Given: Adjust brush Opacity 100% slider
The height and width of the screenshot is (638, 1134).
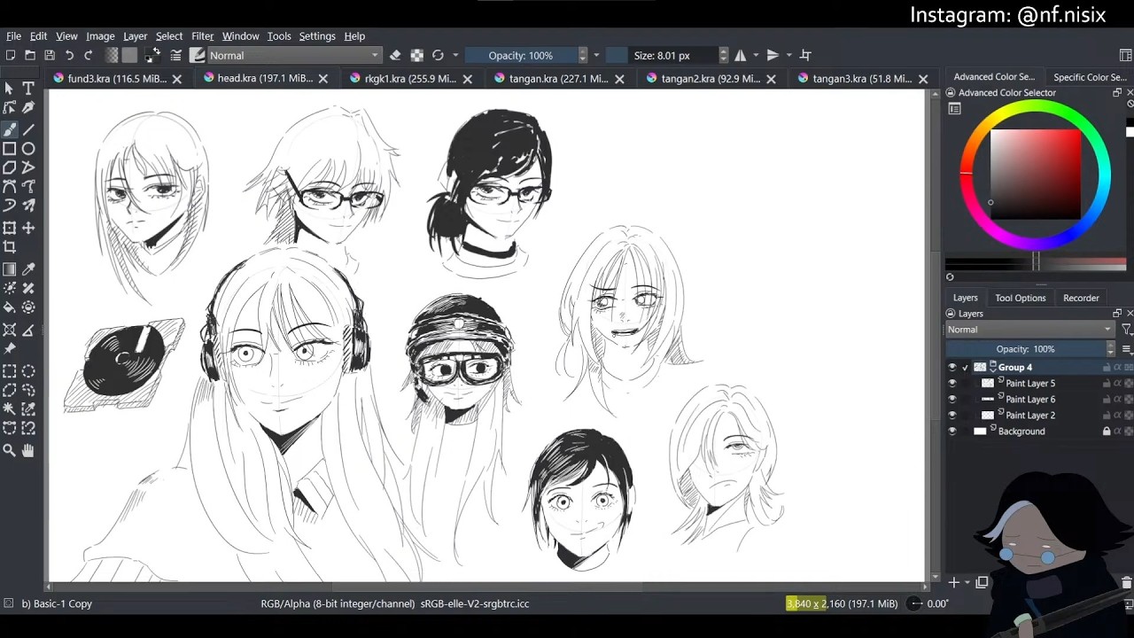Looking at the screenshot, I should [x=520, y=55].
